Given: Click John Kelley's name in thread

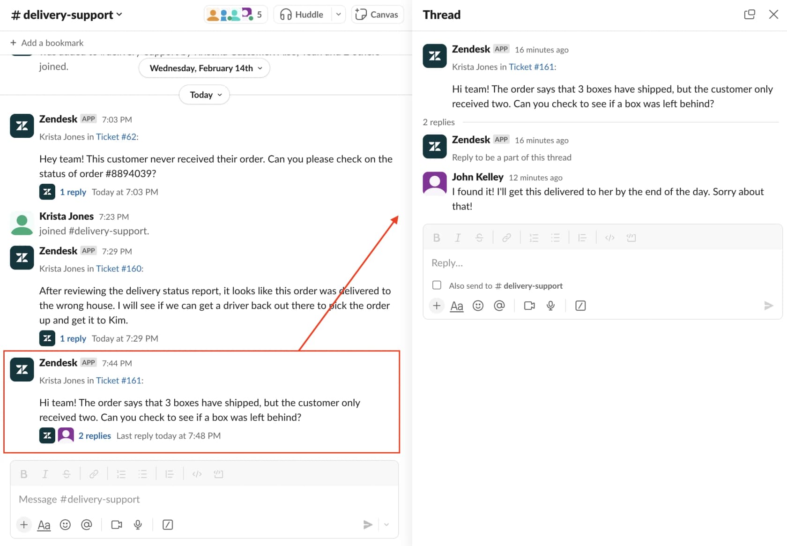Looking at the screenshot, I should [x=478, y=177].
